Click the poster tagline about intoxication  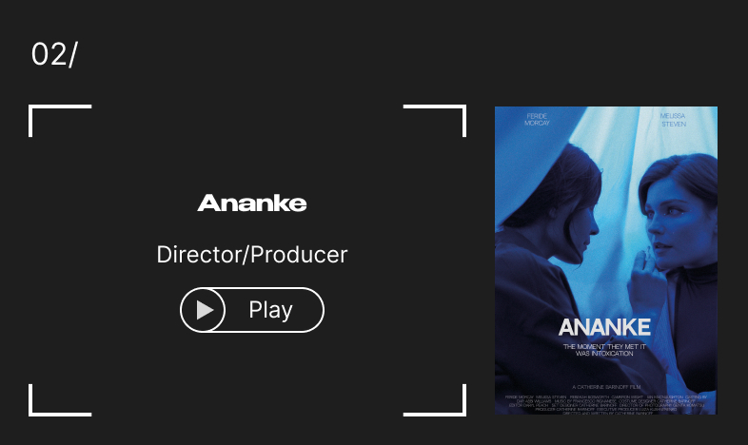[x=604, y=350]
